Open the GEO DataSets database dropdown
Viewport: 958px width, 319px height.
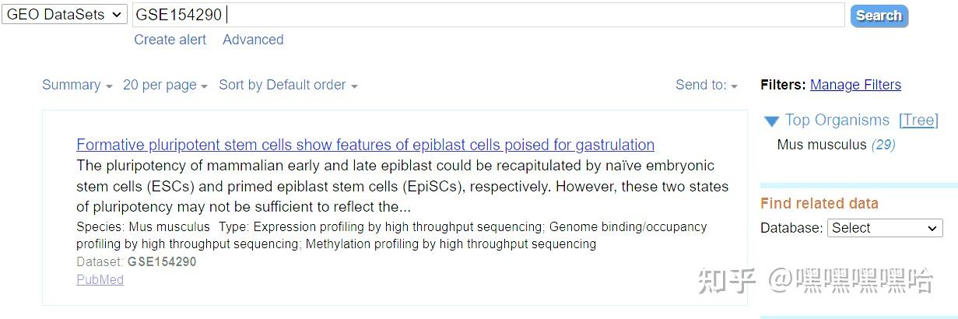[65, 15]
